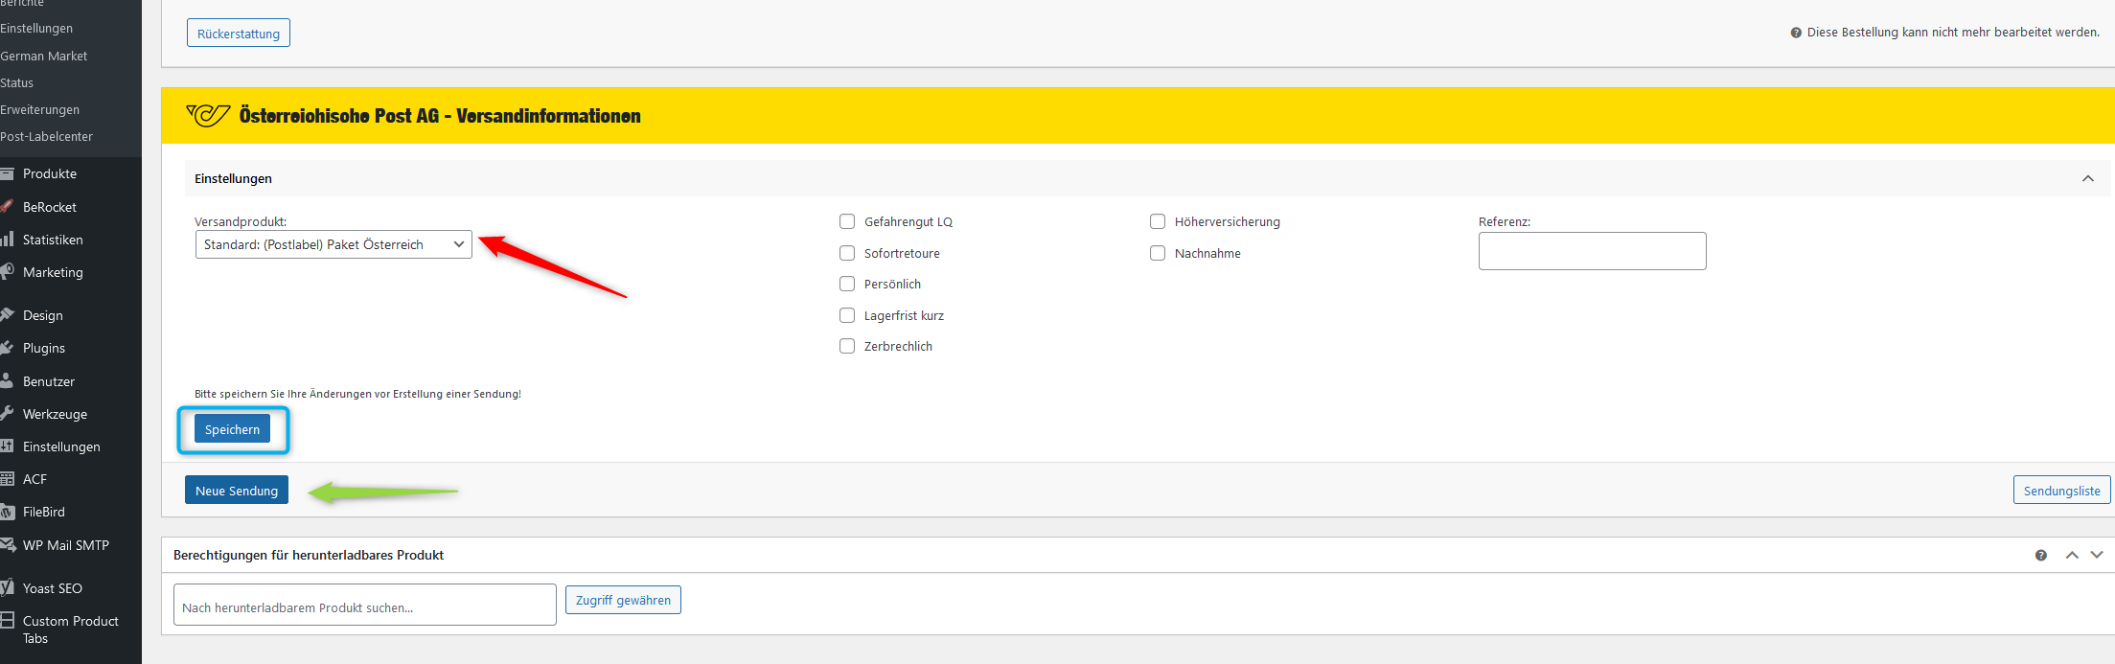The height and width of the screenshot is (664, 2115).
Task: Open the Plugins menu
Action: coord(44,348)
